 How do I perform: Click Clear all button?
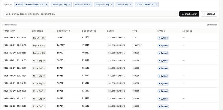click(x=209, y=14)
